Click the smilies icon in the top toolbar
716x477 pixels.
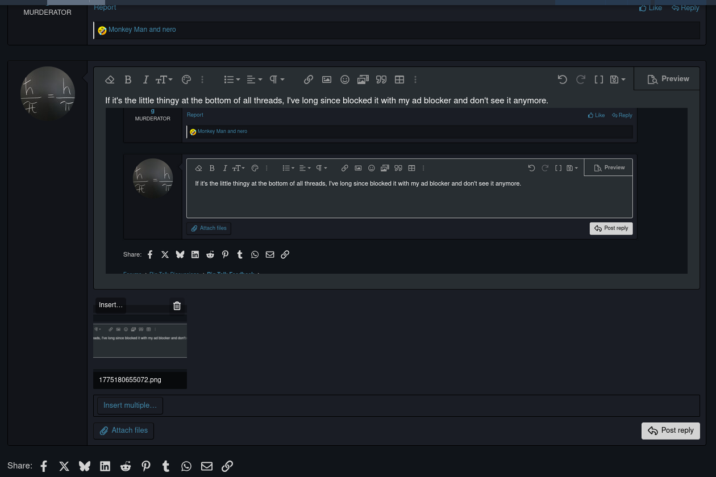(344, 79)
